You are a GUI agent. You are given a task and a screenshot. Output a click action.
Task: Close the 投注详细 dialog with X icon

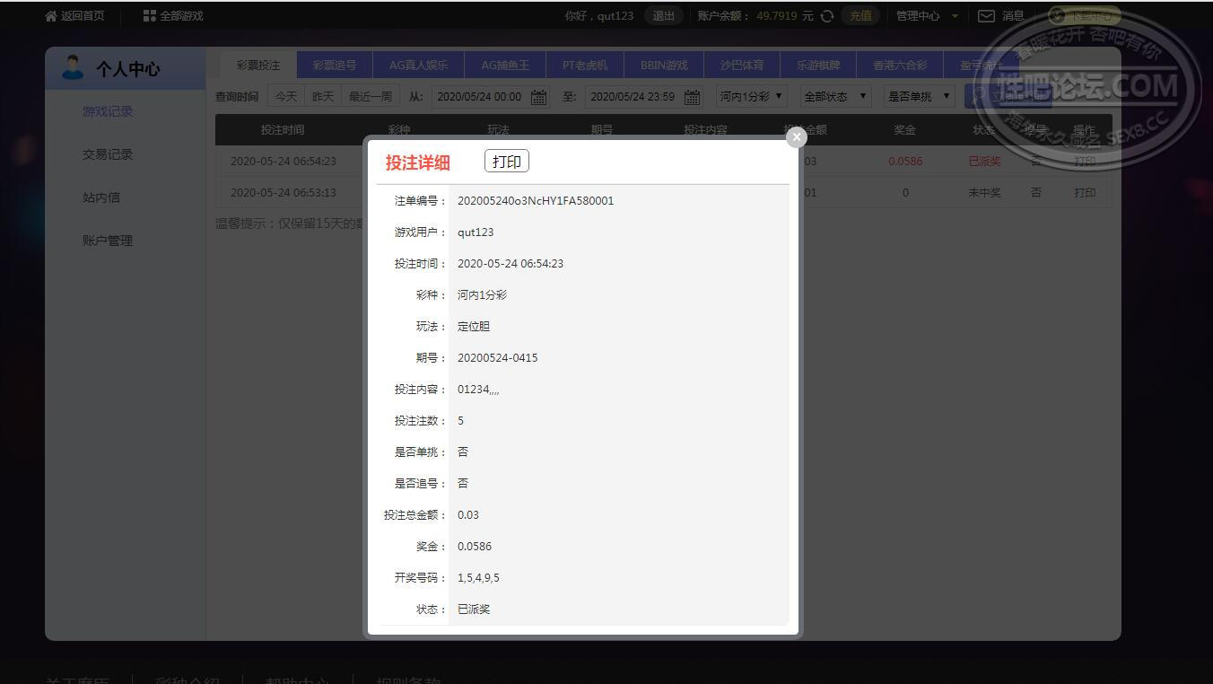(x=796, y=137)
